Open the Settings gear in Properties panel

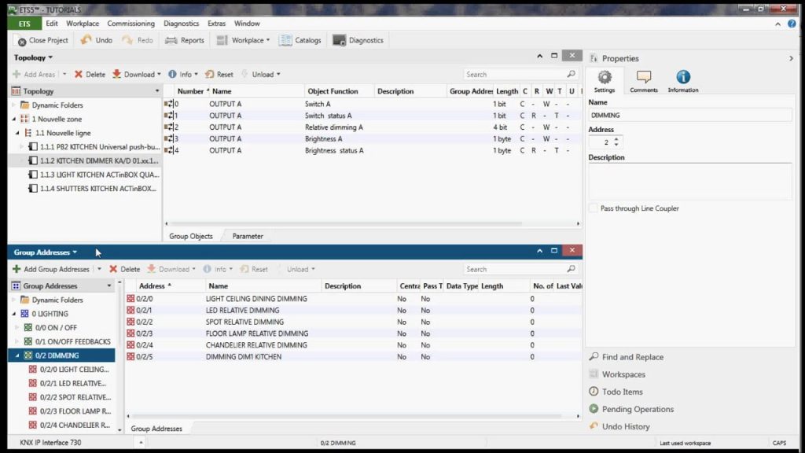tap(604, 78)
